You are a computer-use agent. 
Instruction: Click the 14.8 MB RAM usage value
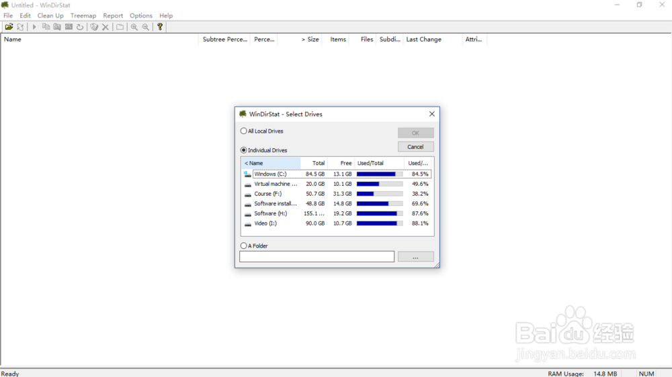[605, 374]
